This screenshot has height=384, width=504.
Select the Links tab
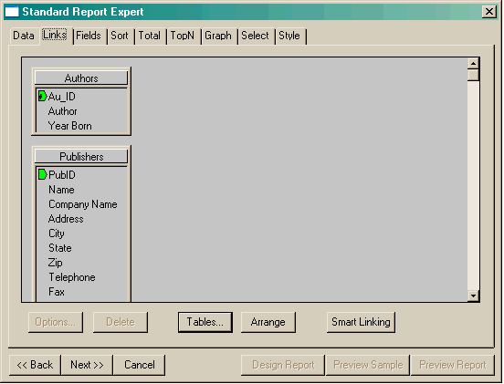coord(55,35)
